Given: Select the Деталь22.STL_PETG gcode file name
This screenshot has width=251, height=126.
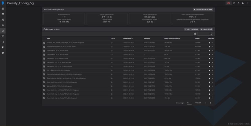Looking at the screenshot, I should (59, 86).
